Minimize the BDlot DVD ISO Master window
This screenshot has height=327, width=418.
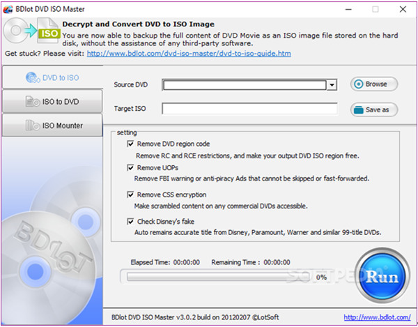[x=348, y=9]
